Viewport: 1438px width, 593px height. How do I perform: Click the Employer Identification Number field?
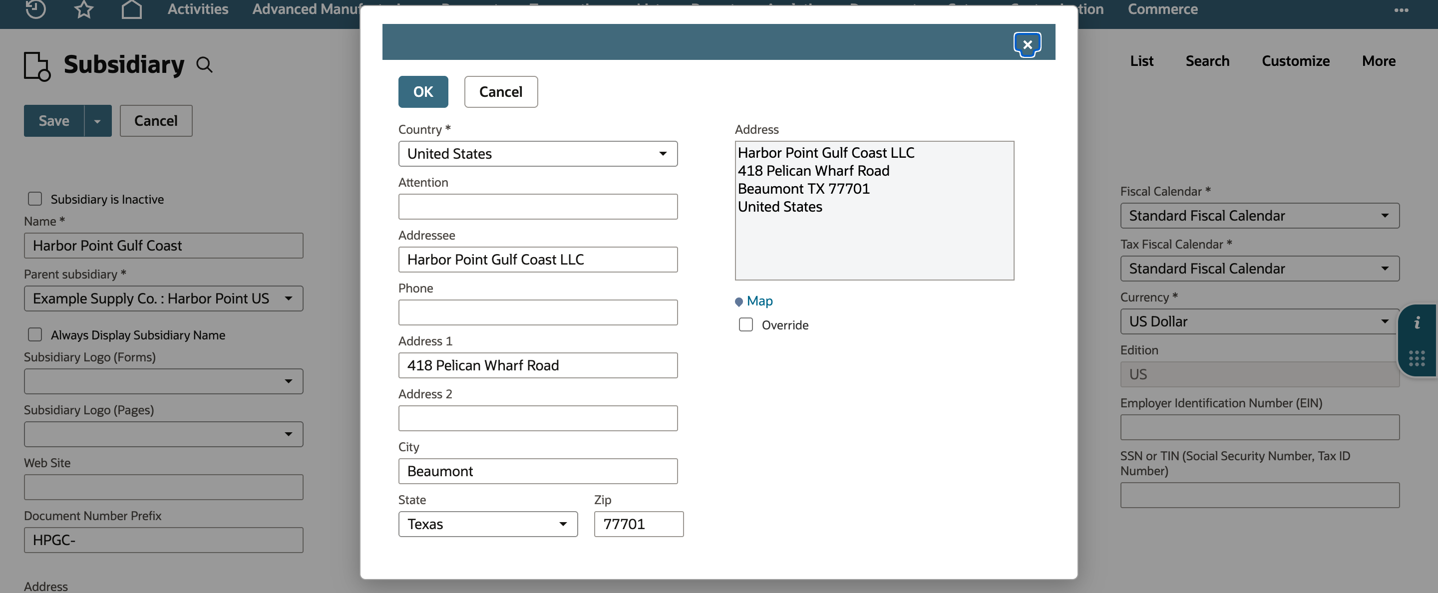[1259, 427]
